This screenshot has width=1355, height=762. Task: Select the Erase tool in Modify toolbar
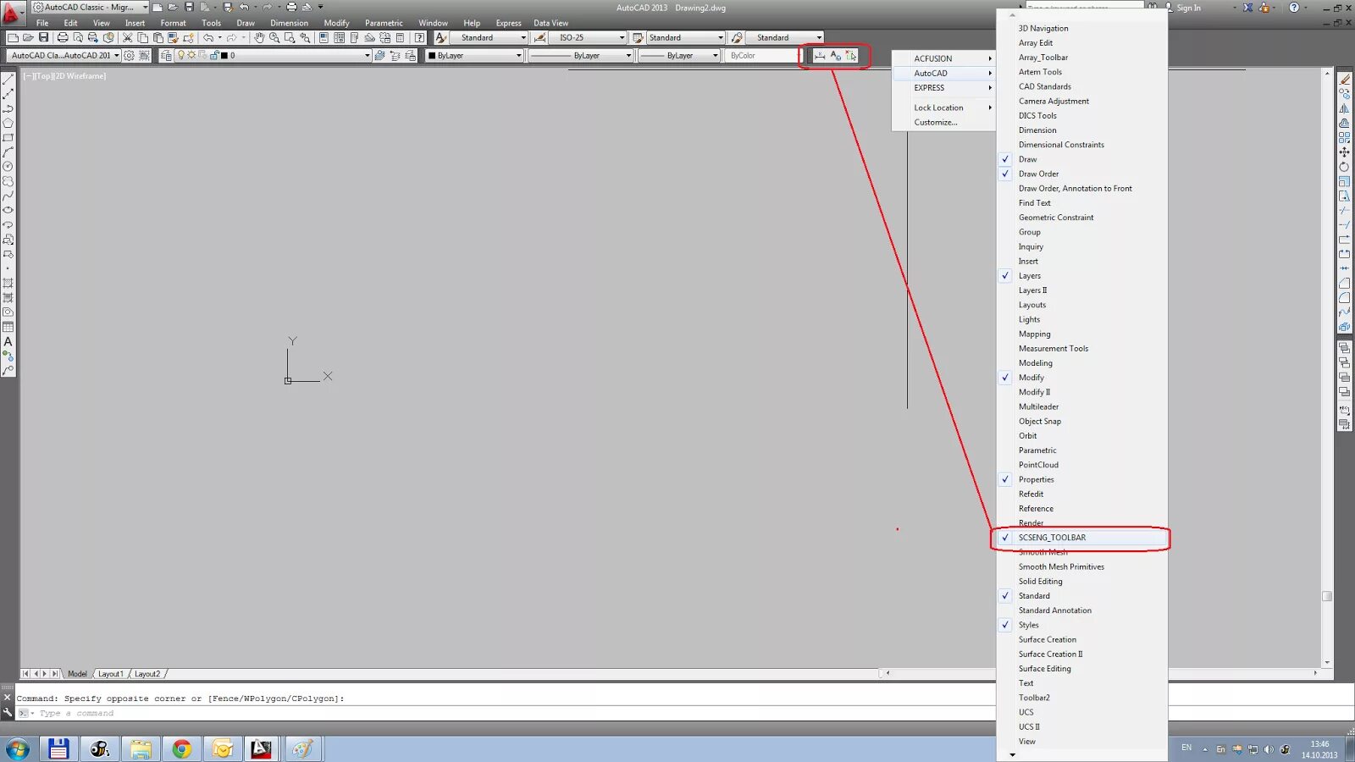point(1344,80)
